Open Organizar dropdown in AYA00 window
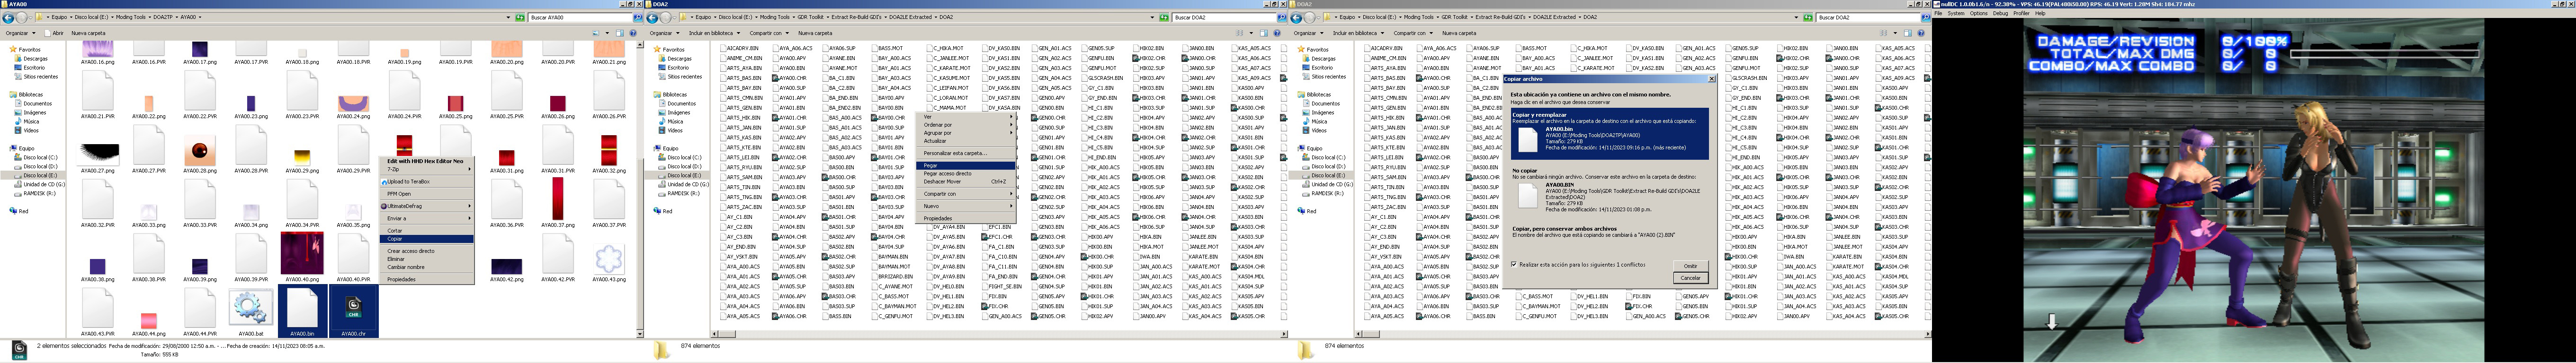This screenshot has height=363, width=2576. (21, 33)
